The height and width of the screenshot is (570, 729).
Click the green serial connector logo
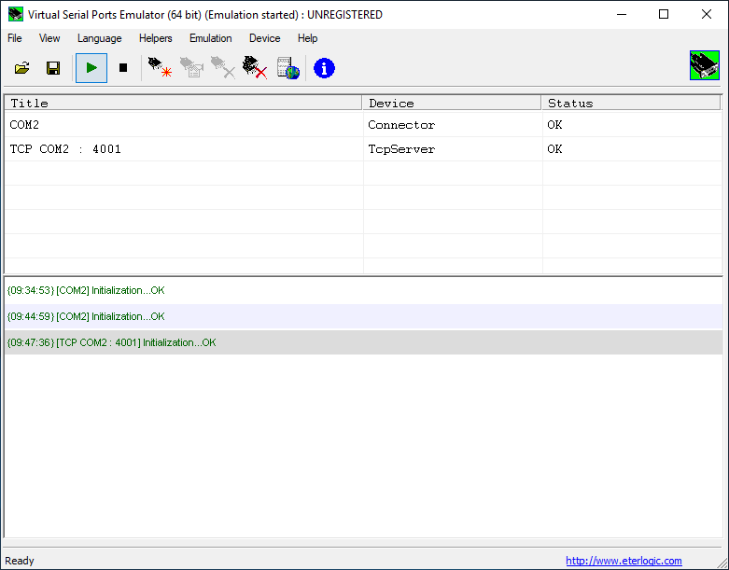pos(705,65)
